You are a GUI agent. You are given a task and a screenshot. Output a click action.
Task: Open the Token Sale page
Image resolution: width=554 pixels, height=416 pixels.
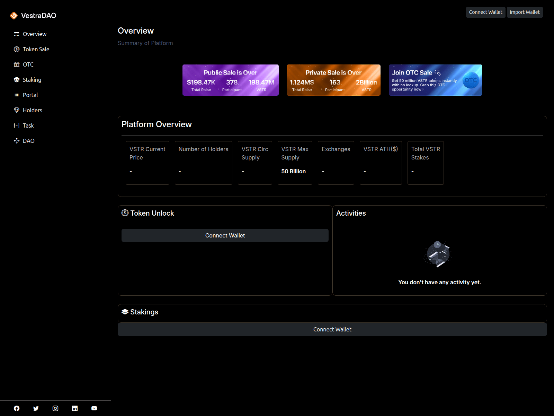tap(36, 49)
